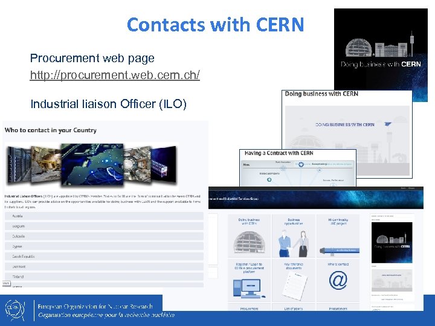Viewport: 435px width, 326px height.
Task: Click the center Europe map carousel image
Action: coord(92,164)
